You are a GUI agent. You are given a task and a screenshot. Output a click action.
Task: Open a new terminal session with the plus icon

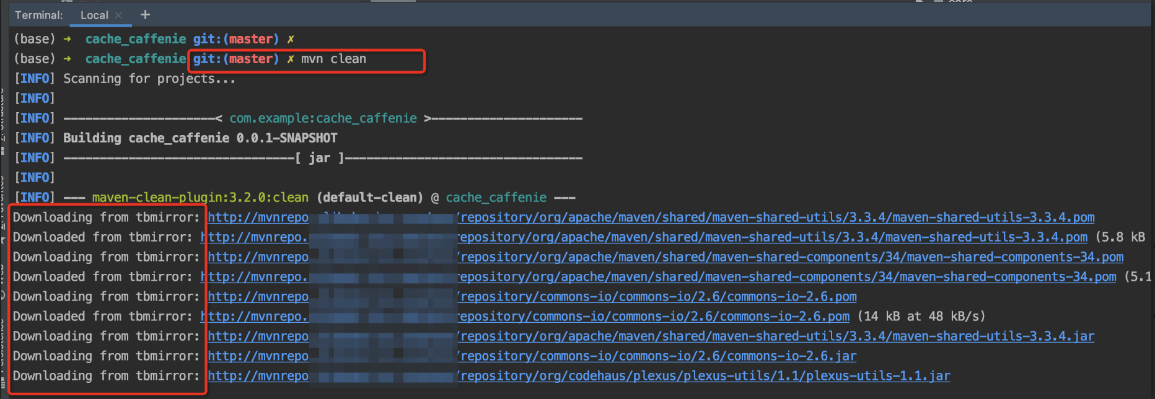(145, 14)
